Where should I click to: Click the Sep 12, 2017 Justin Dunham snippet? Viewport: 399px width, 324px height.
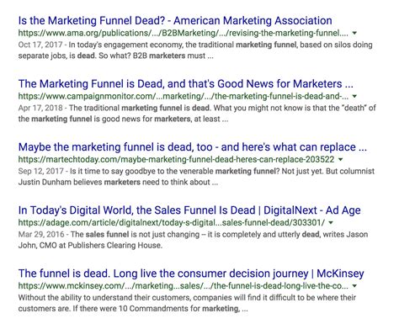(x=196, y=177)
